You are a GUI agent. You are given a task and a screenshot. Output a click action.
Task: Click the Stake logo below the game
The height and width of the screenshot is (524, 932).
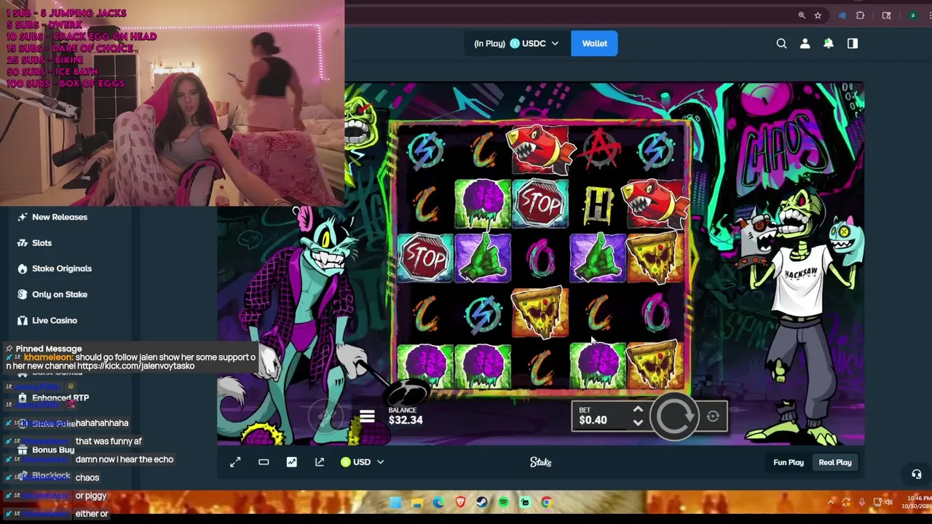click(540, 462)
